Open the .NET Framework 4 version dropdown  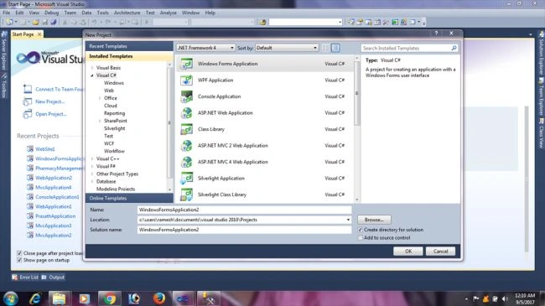205,48
